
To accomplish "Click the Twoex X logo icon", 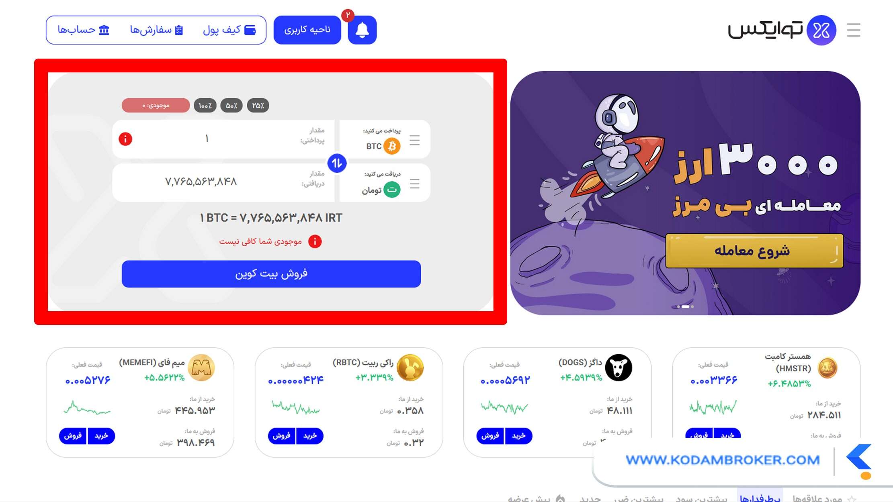I will click(821, 30).
